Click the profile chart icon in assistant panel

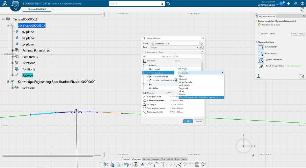302,76
